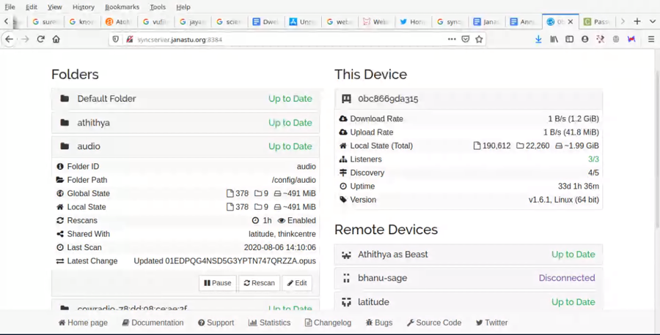This screenshot has width=660, height=335.
Task: Click the browser Reload button
Action: 40,39
